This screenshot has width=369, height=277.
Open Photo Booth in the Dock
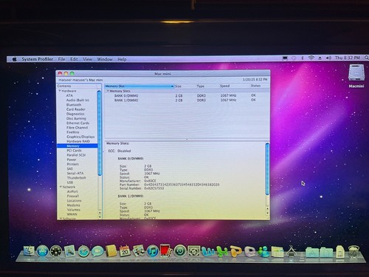pos(166,251)
